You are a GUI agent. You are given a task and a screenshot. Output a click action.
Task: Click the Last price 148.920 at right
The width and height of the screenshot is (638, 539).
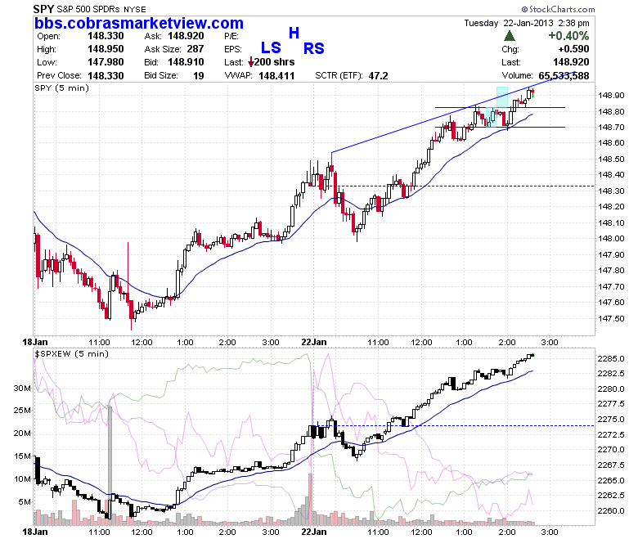571,62
